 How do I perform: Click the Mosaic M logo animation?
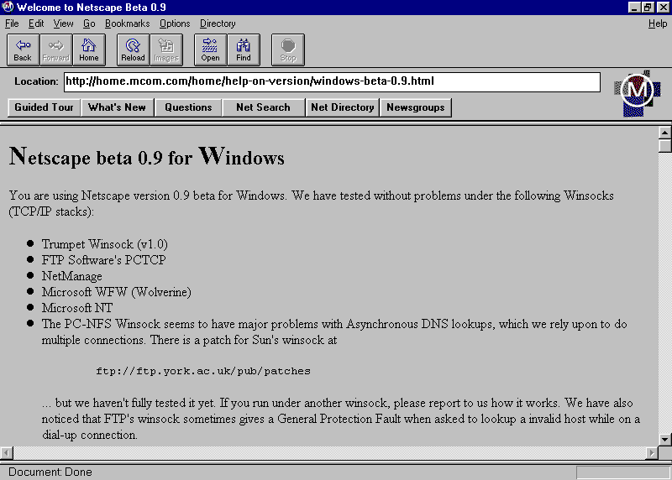click(x=638, y=93)
